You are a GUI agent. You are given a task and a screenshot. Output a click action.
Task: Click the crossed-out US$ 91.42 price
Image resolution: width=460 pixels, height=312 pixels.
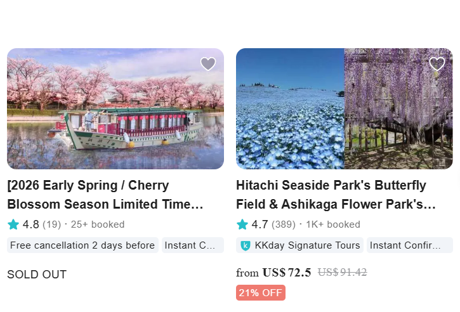pyautogui.click(x=342, y=273)
